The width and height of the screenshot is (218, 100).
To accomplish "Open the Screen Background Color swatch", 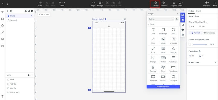I will click(190, 44).
